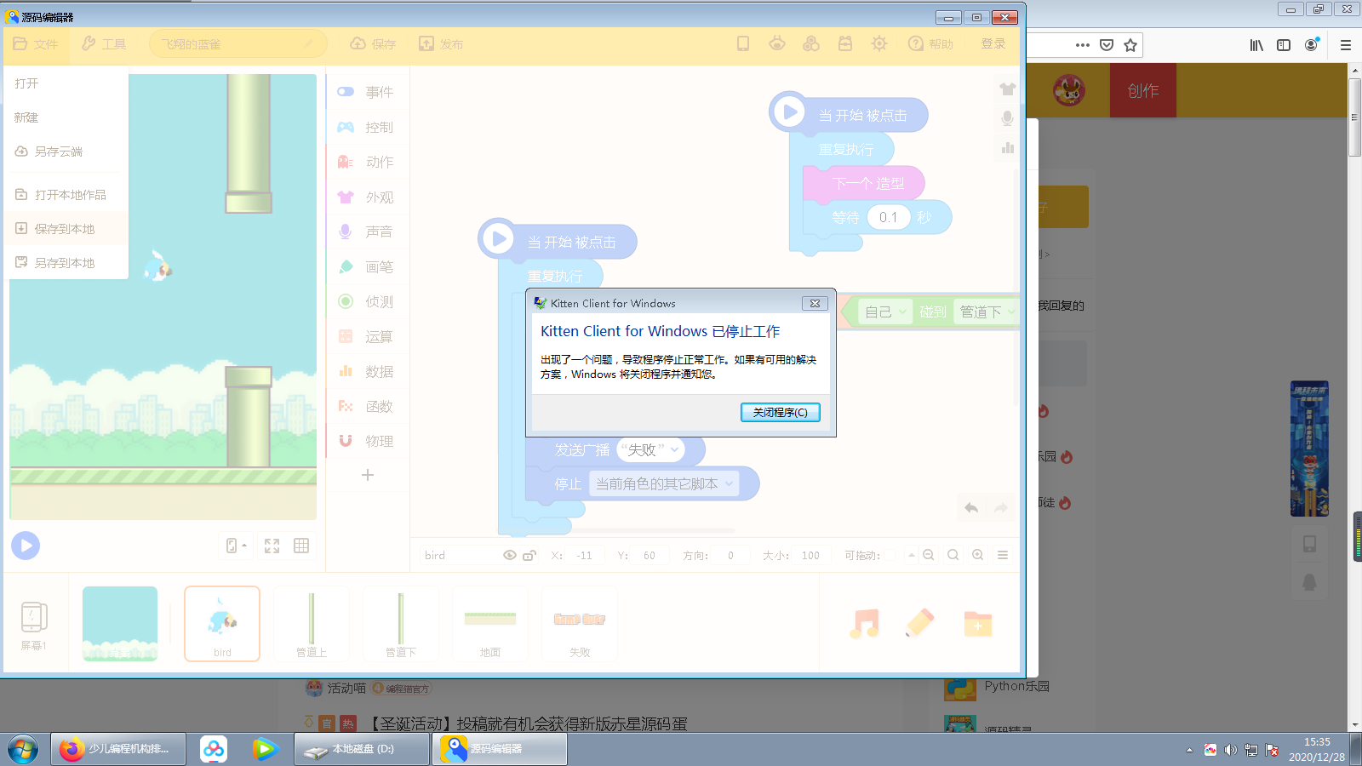Open the 工具 menu in the editor
The image size is (1362, 766).
click(x=104, y=43)
